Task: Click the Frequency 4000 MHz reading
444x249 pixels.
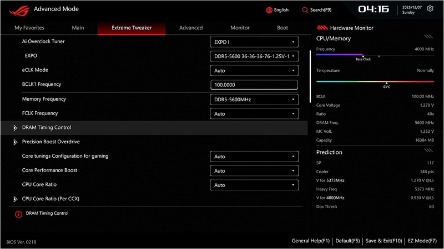Action: (x=424, y=49)
